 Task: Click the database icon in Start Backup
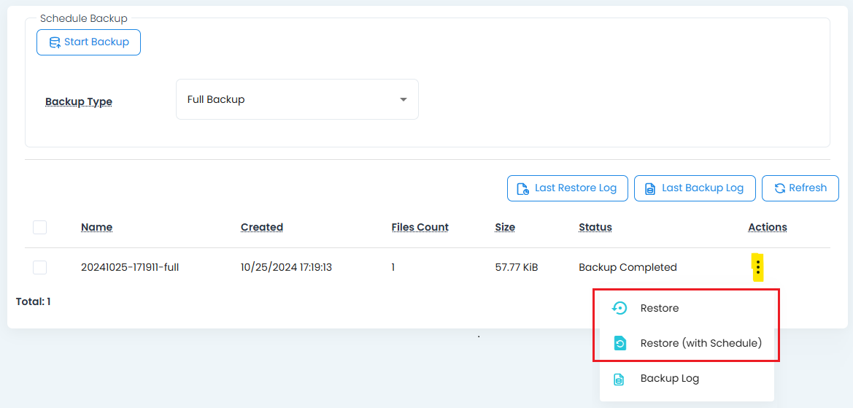tap(55, 42)
